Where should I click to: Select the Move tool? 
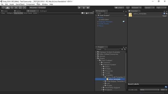click(x=8, y=8)
